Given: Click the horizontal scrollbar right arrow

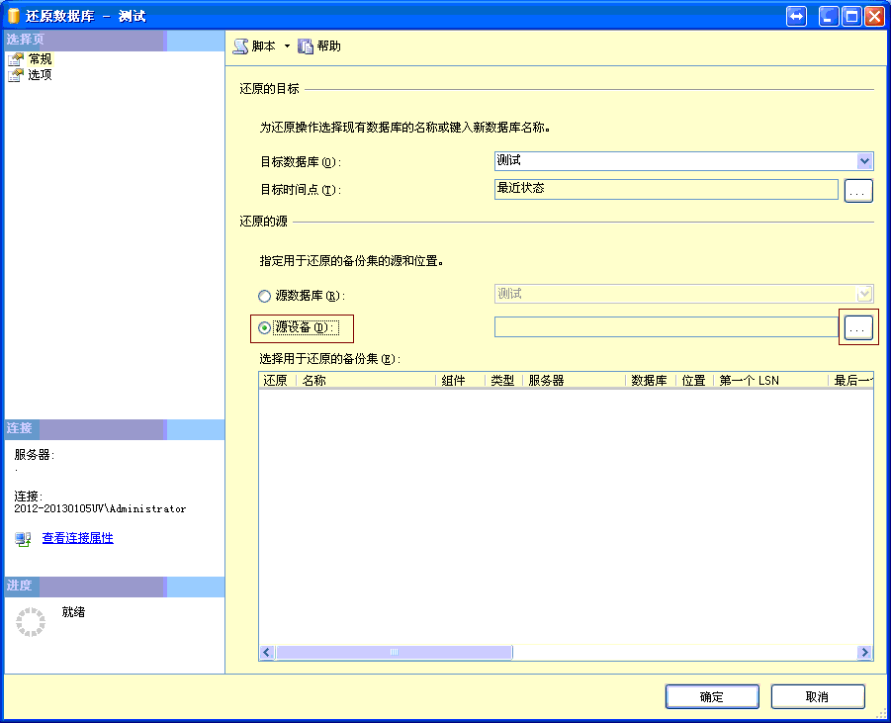Looking at the screenshot, I should pos(865,653).
